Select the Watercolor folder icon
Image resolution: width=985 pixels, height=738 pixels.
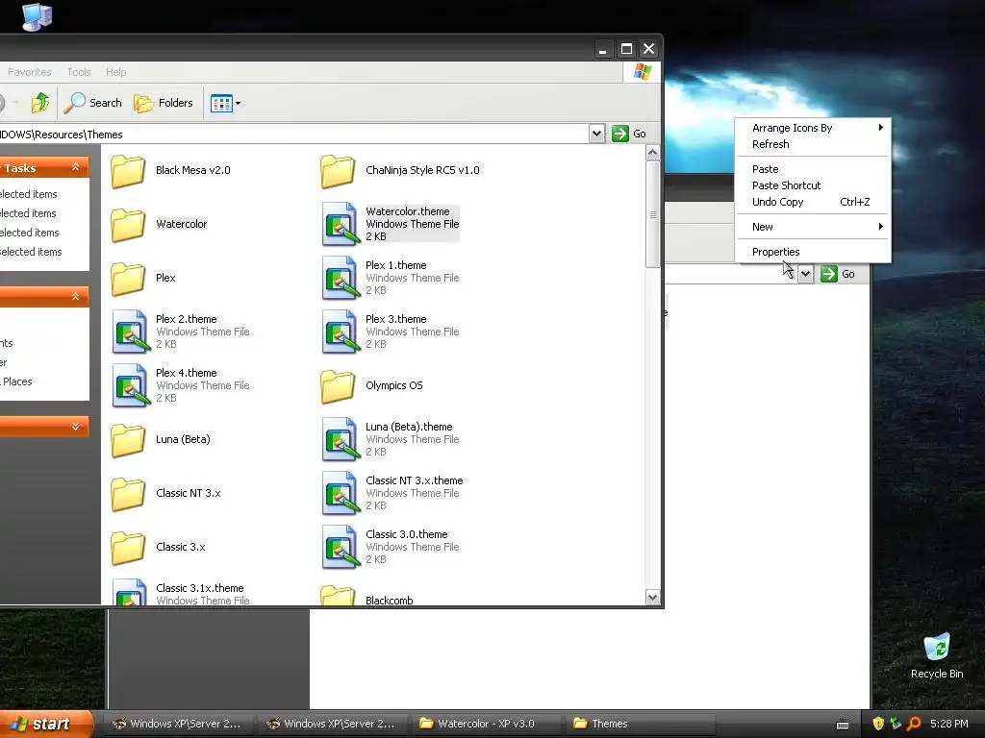tap(128, 225)
